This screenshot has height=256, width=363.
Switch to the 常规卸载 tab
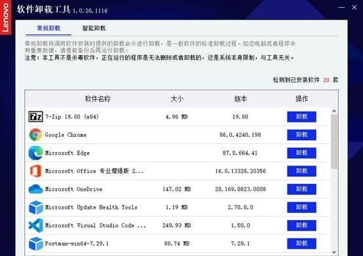[48, 28]
